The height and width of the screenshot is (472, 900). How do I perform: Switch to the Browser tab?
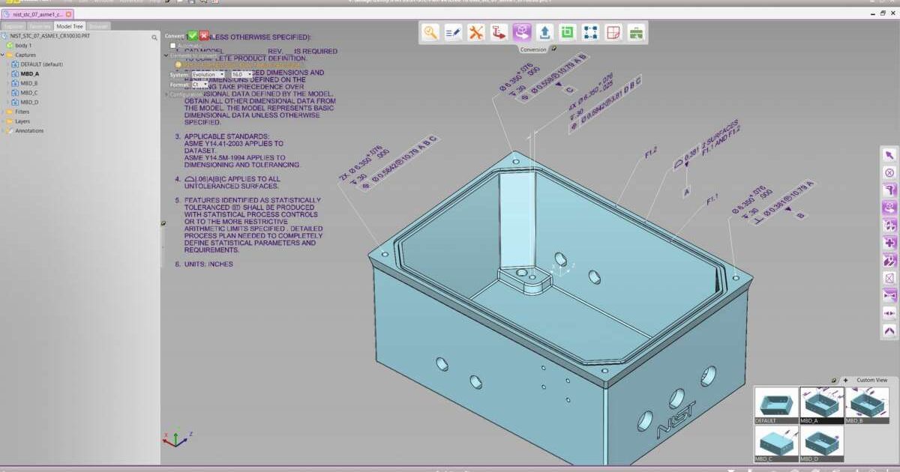click(x=99, y=25)
